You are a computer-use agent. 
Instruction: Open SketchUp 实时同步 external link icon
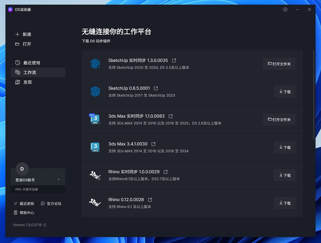[174, 60]
